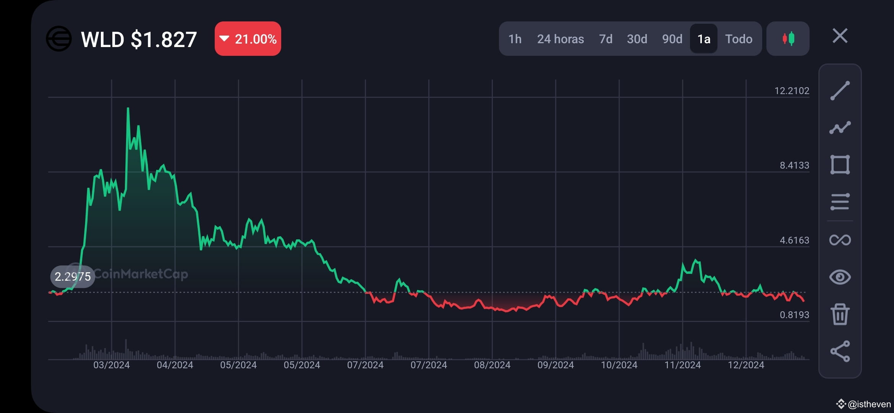Tap the 03/2024 date axis label
The width and height of the screenshot is (894, 413).
(112, 365)
